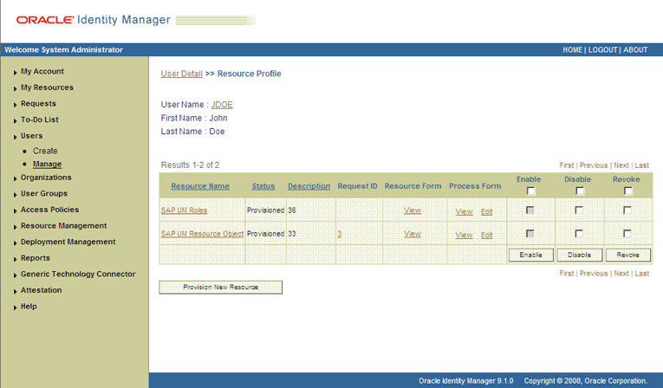Open Generic Technology Connector menu item
Image resolution: width=663 pixels, height=388 pixels.
click(78, 274)
